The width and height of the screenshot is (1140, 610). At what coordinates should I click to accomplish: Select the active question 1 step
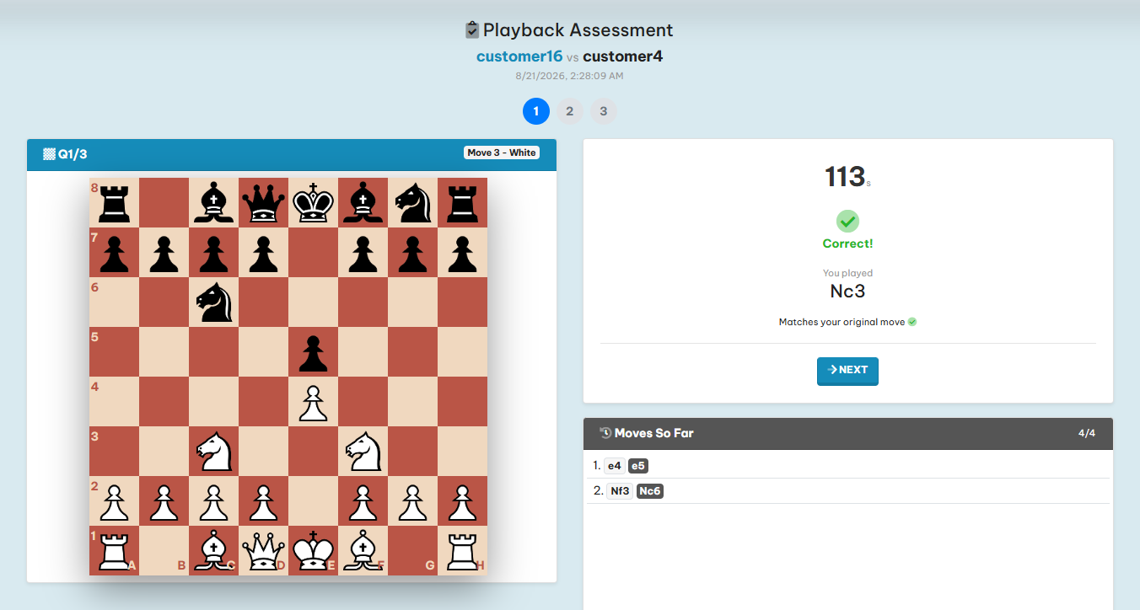click(x=536, y=111)
